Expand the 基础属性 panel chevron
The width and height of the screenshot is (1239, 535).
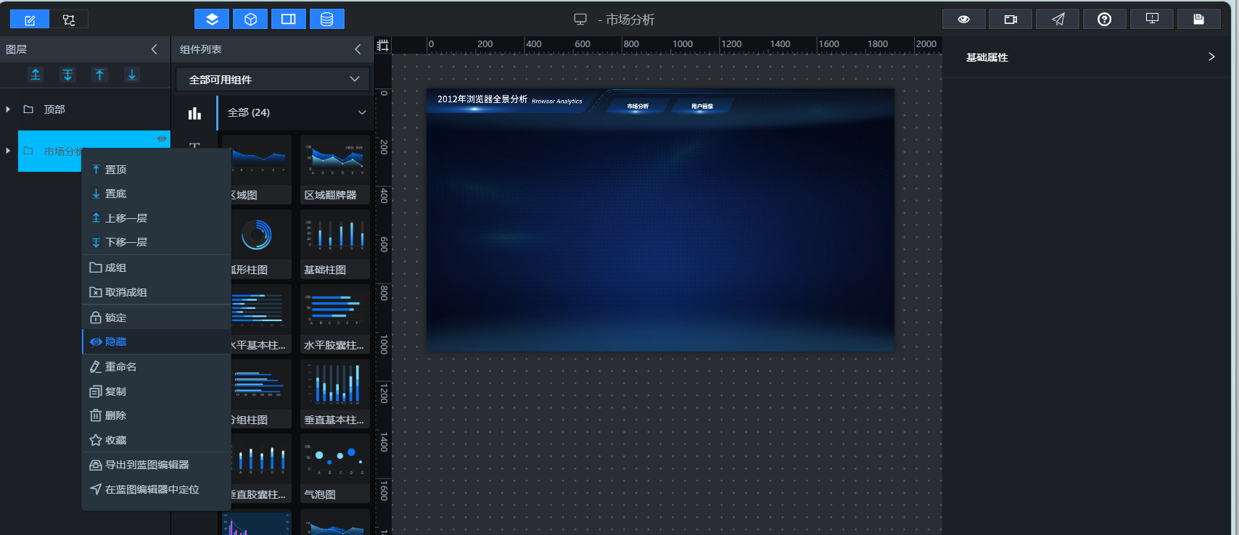[1211, 57]
